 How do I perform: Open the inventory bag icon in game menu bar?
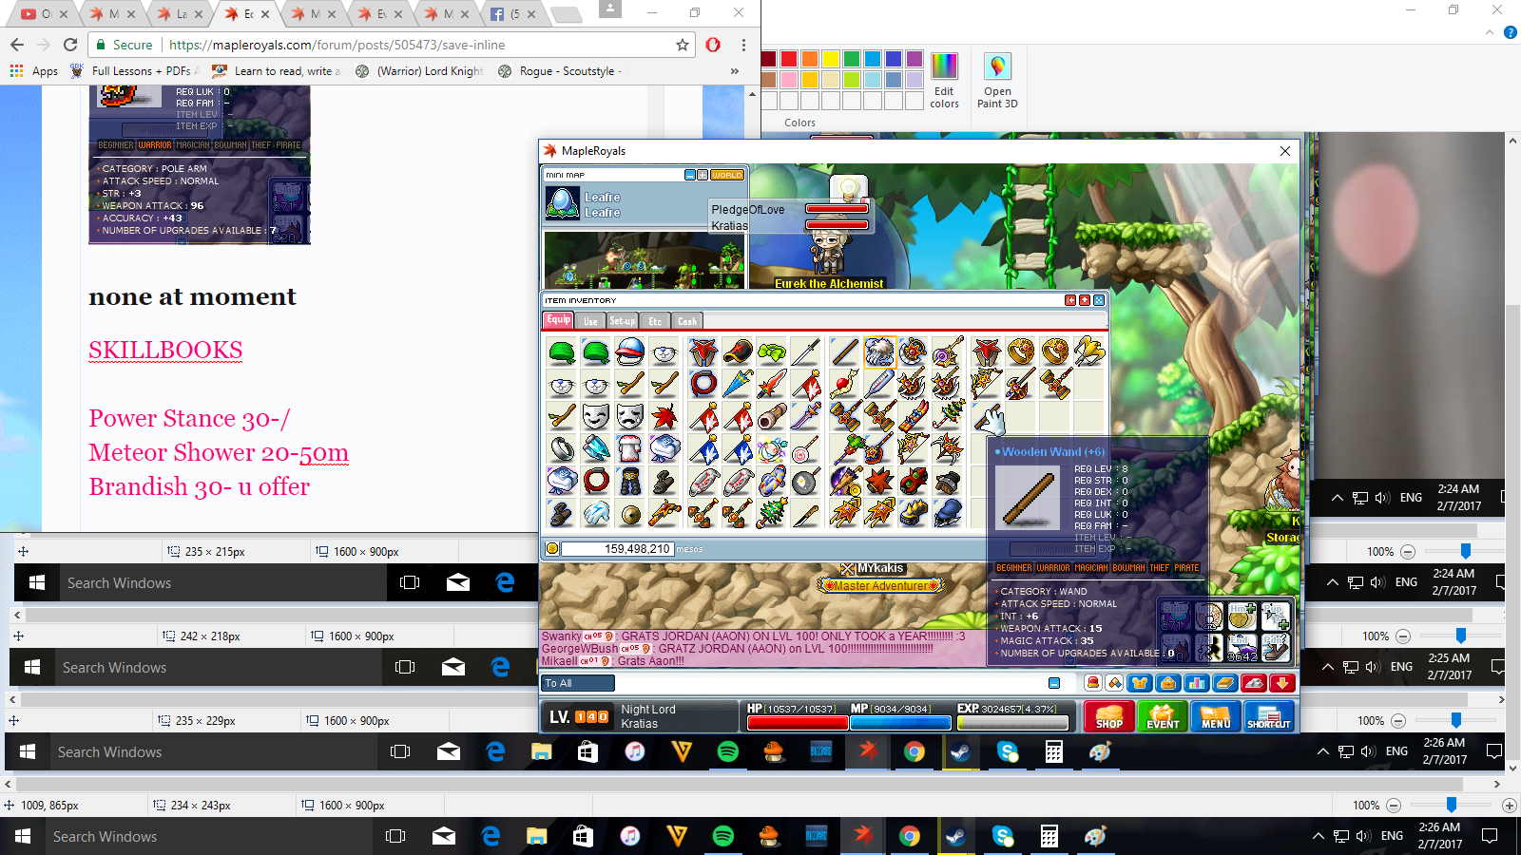1168,683
